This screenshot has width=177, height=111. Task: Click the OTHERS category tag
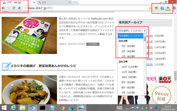point(93,44)
